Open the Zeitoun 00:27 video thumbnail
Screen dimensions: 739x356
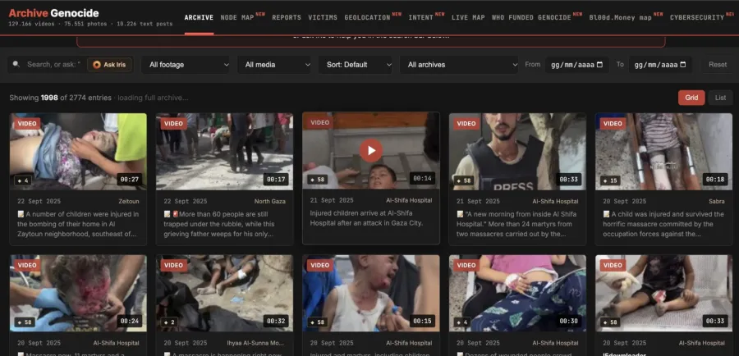point(78,151)
